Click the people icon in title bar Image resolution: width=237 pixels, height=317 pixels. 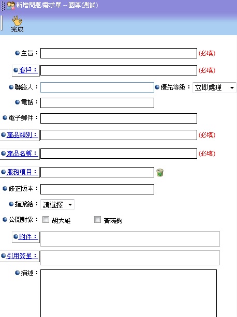pyautogui.click(x=11, y=6)
